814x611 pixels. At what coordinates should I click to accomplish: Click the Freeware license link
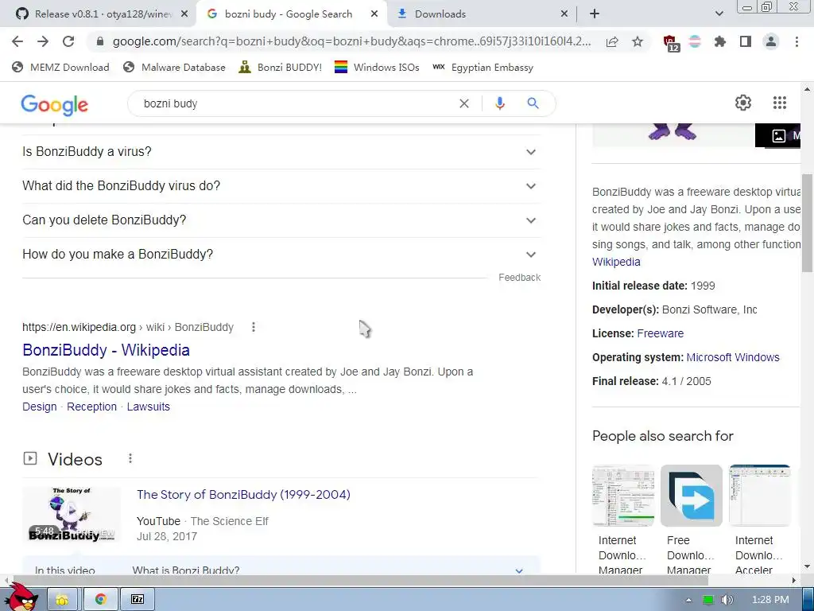coord(660,333)
